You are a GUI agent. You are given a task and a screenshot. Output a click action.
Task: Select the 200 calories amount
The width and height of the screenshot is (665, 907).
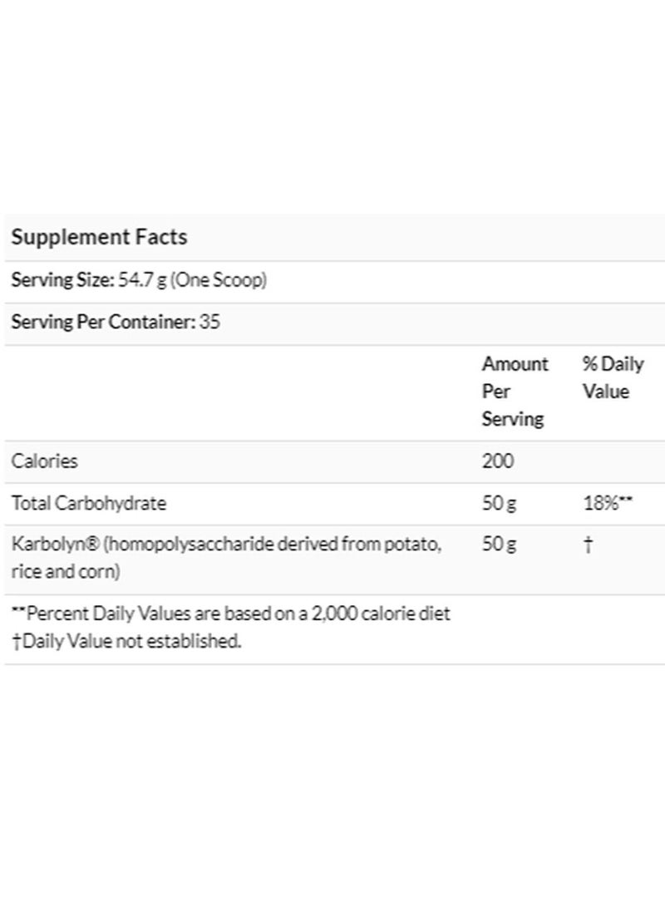[x=498, y=461]
